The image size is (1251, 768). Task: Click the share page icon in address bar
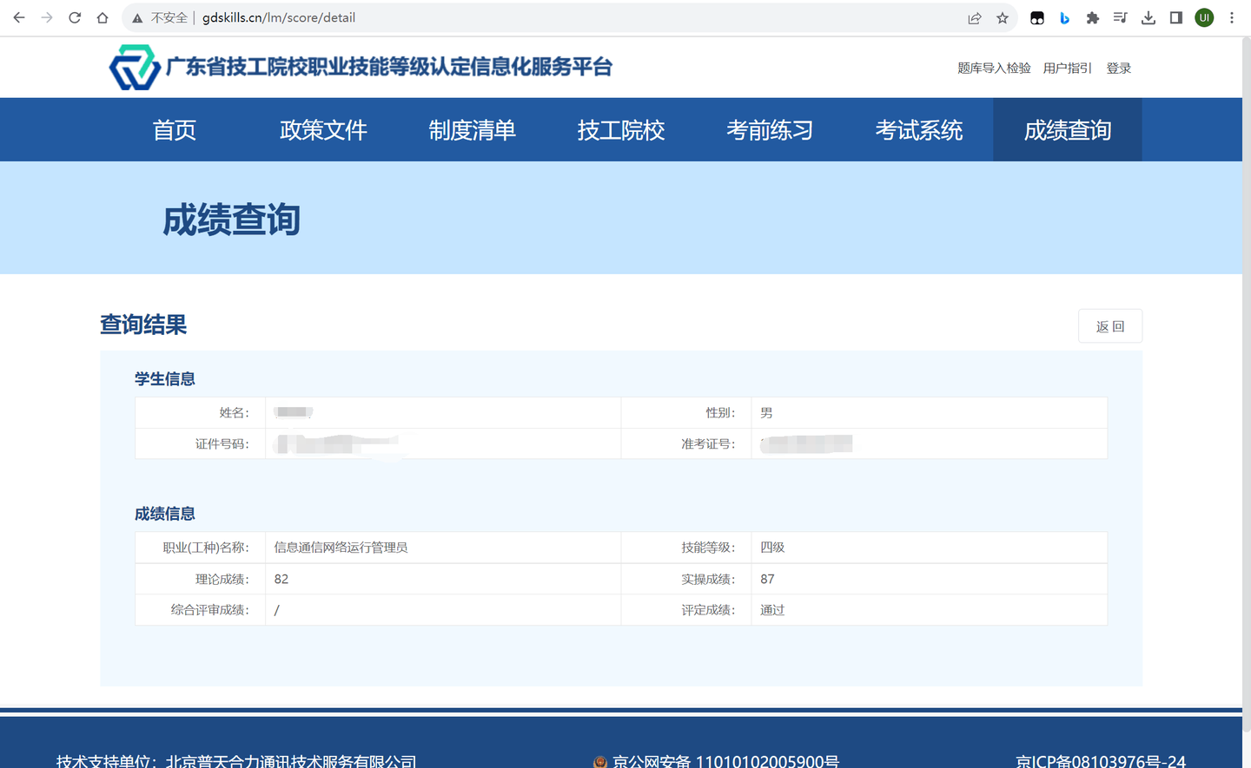coord(975,17)
